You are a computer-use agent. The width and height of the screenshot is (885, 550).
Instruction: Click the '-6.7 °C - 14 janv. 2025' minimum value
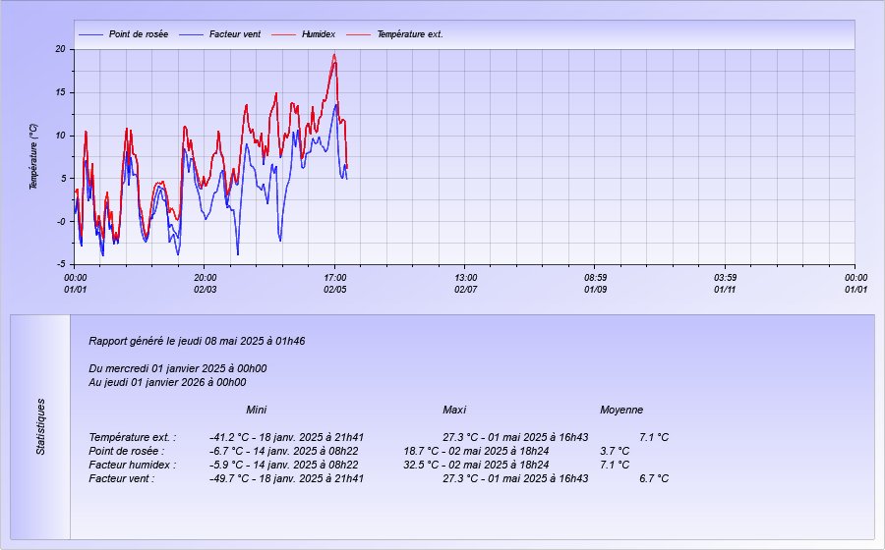click(283, 451)
